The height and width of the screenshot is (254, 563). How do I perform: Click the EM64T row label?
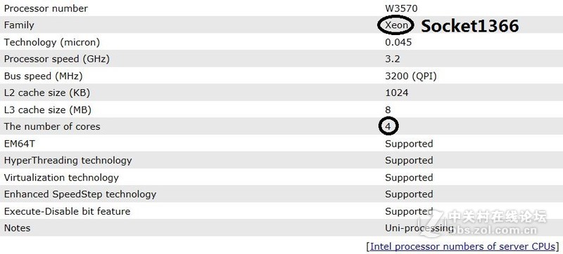pyautogui.click(x=20, y=144)
